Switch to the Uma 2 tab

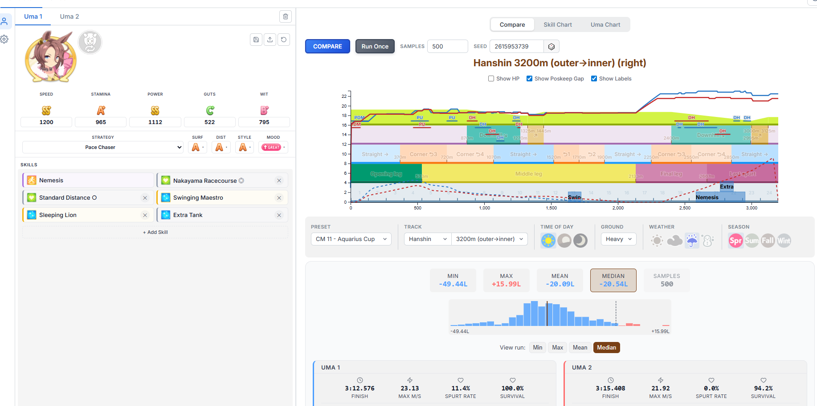tap(69, 16)
